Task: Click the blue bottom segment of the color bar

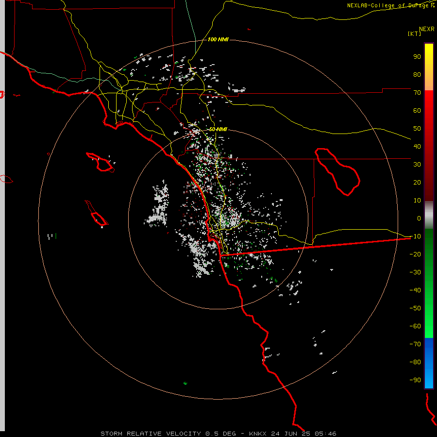Action: pyautogui.click(x=429, y=363)
